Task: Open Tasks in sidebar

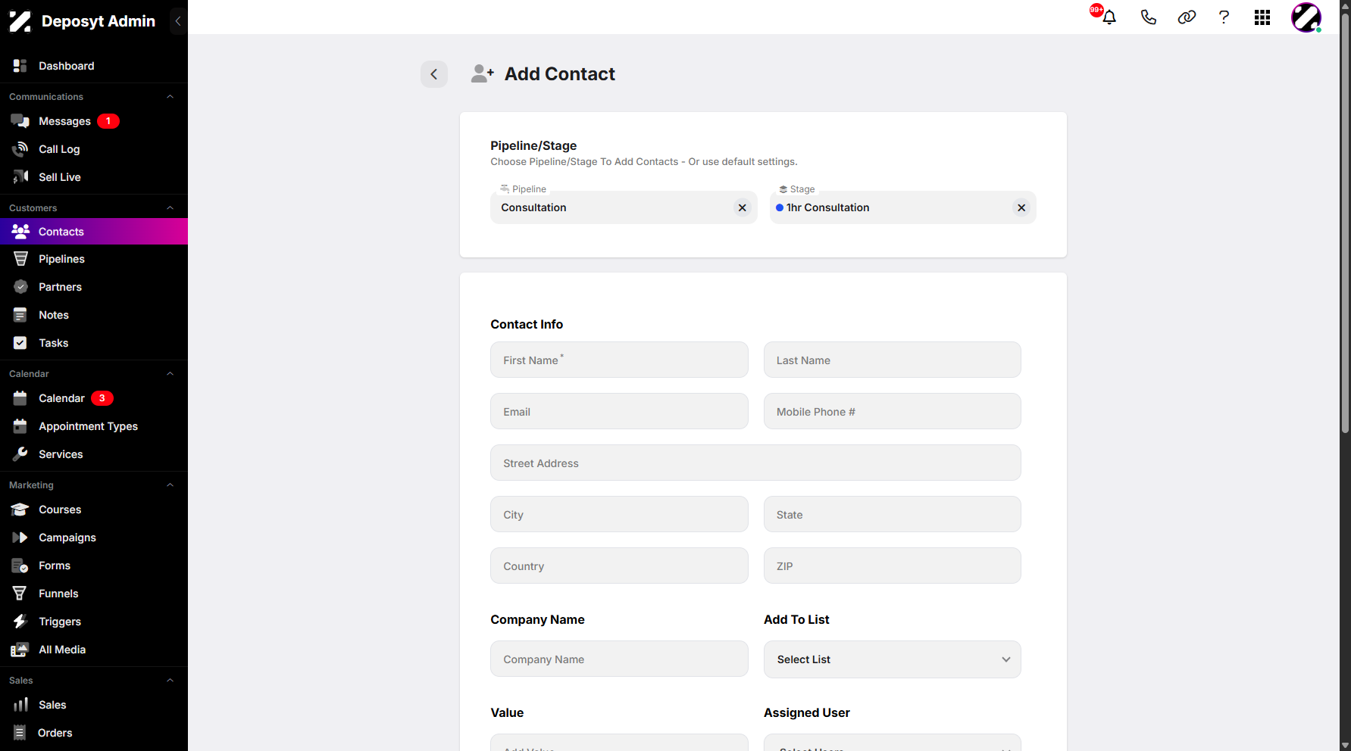Action: coord(94,343)
